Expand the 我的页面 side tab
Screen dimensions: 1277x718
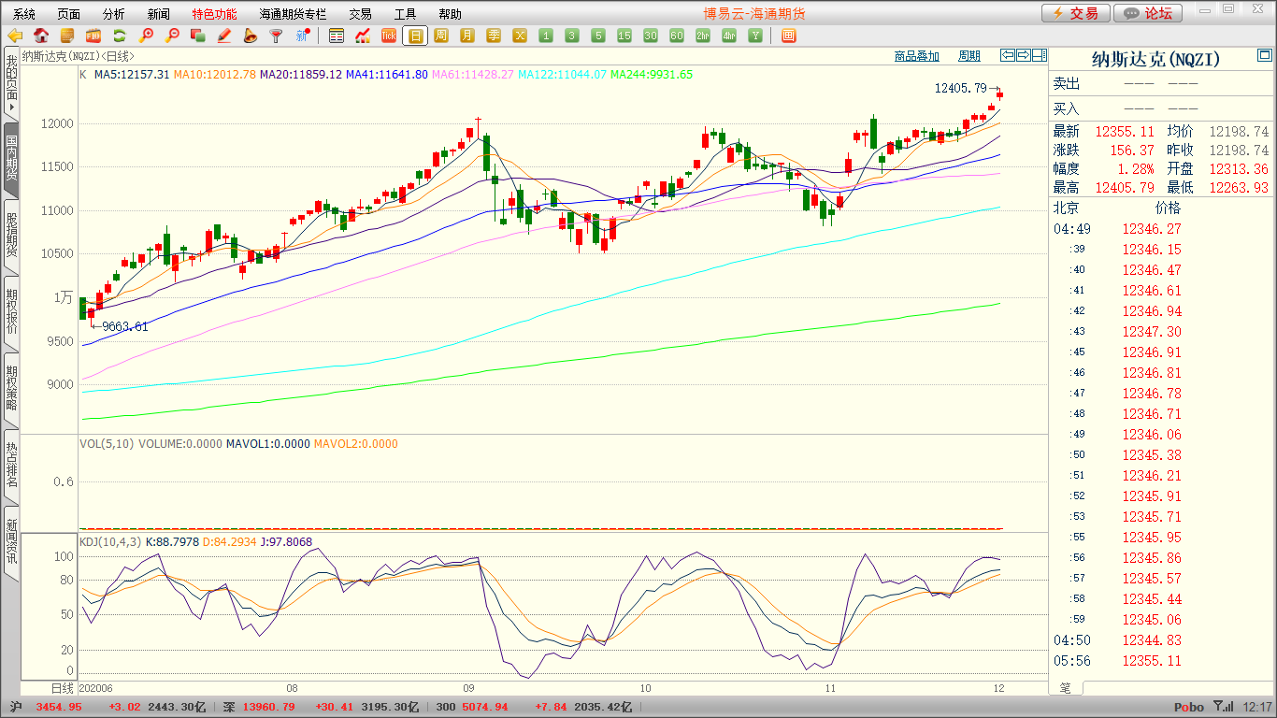click(11, 83)
